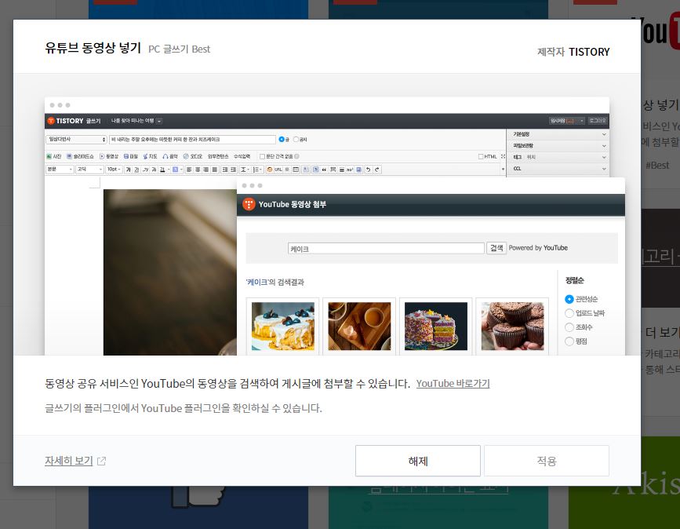
Task: Click the 외부컨텐츠 menu item
Action: pos(218,156)
